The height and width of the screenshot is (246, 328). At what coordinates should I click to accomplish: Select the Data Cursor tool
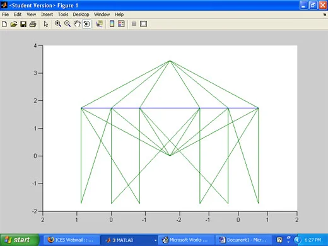pyautogui.click(x=99, y=24)
